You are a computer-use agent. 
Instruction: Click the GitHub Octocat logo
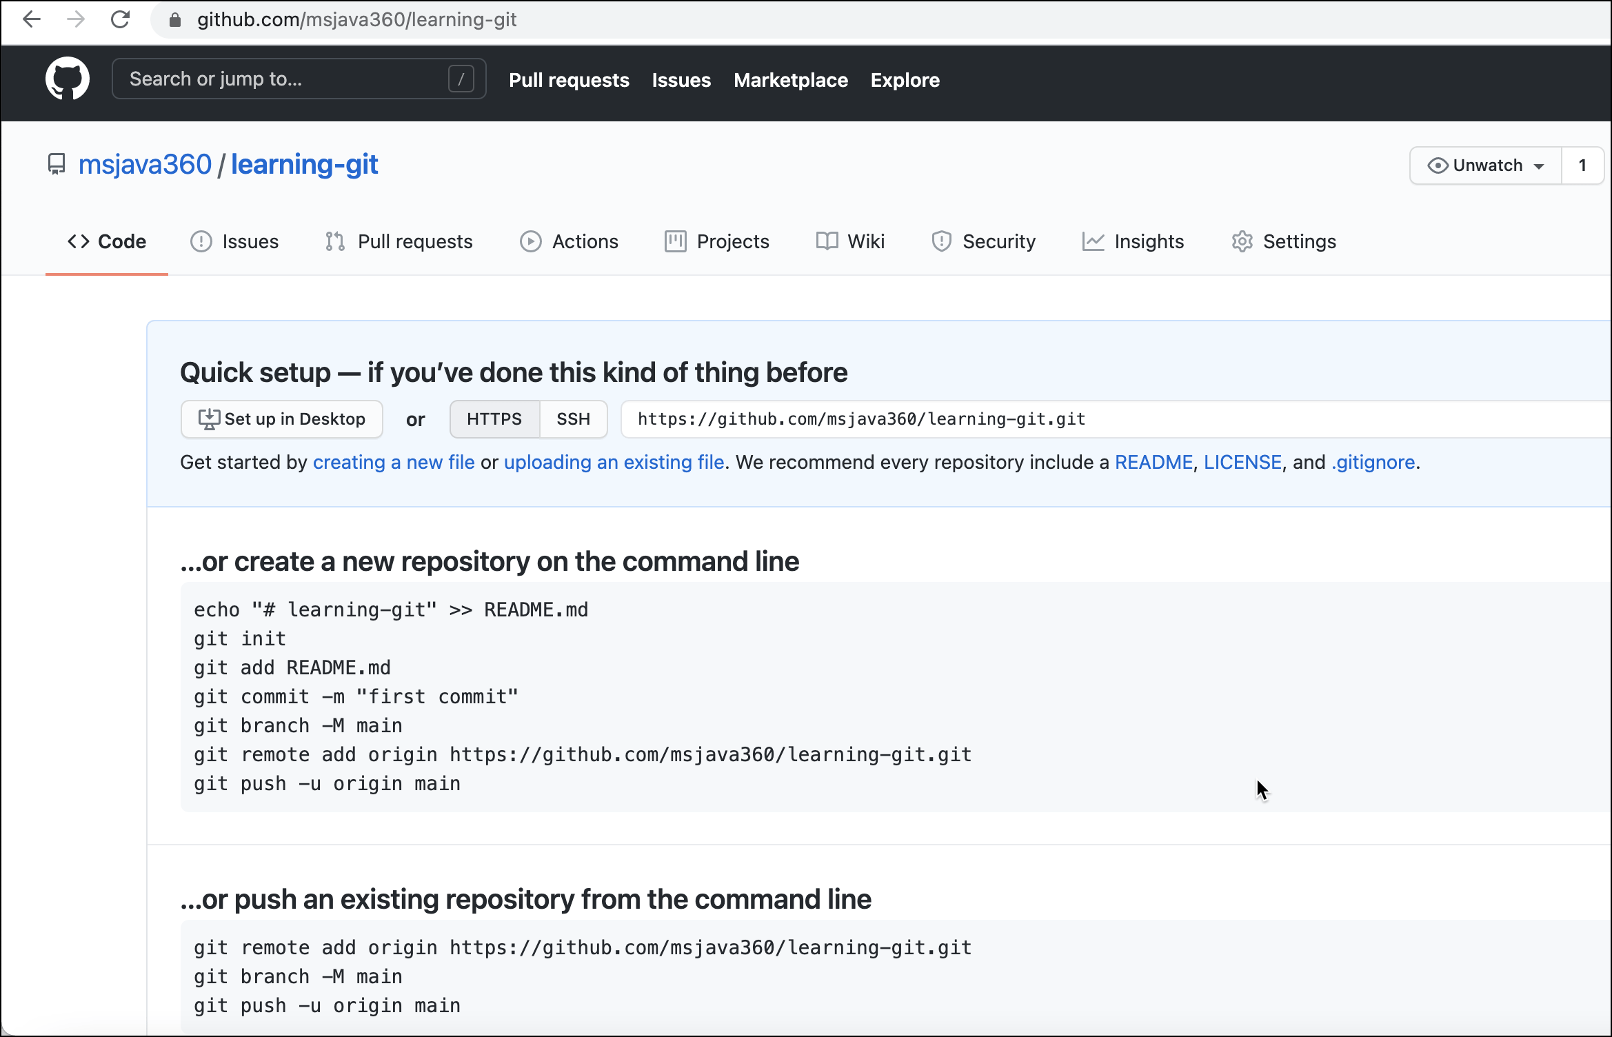(68, 79)
